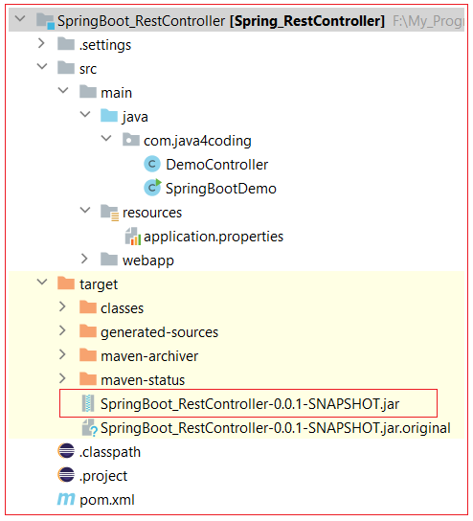This screenshot has width=473, height=521.
Task: Select the maven-archiver label
Action: (x=149, y=356)
